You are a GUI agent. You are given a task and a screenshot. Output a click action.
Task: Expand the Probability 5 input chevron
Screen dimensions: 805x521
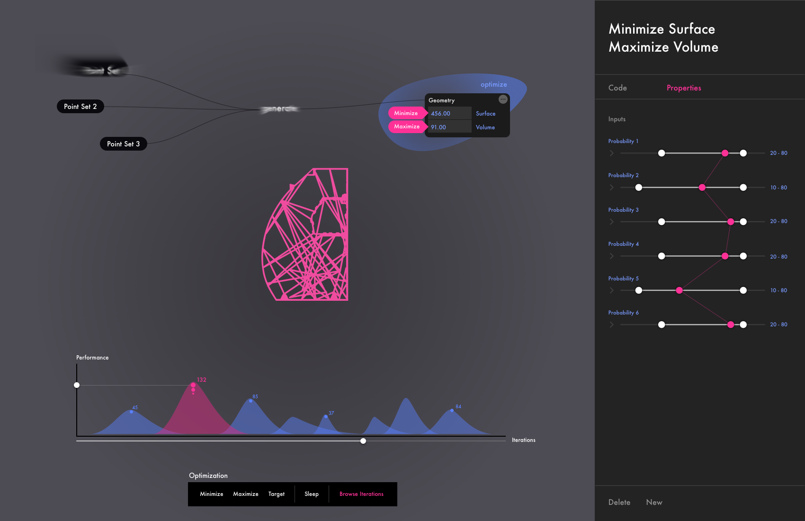pyautogui.click(x=612, y=290)
